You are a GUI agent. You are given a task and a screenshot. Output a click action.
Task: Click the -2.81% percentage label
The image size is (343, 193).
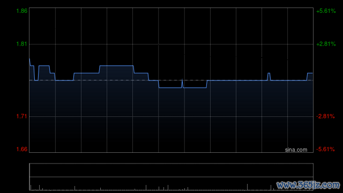[x=325, y=116]
